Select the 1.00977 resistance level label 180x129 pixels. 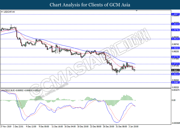pos(175,14)
